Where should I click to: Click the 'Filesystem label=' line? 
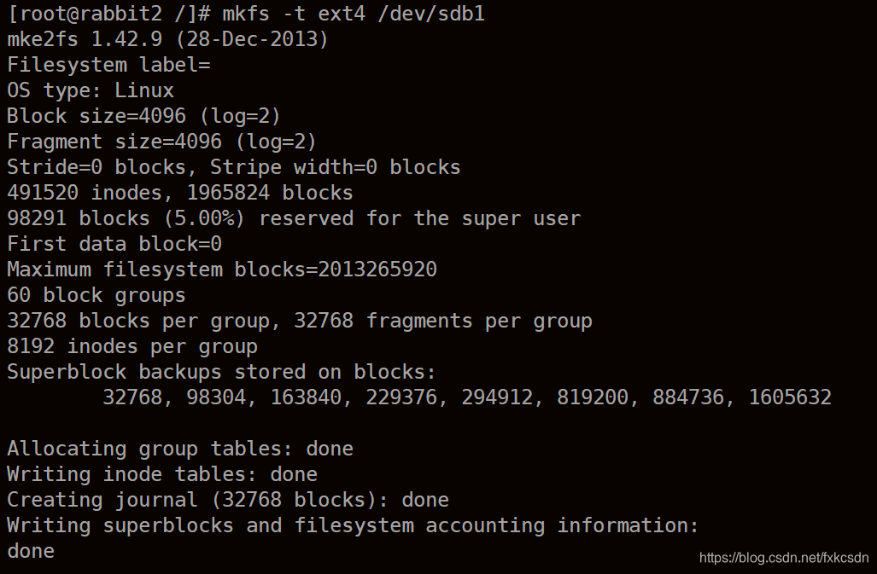(x=108, y=65)
